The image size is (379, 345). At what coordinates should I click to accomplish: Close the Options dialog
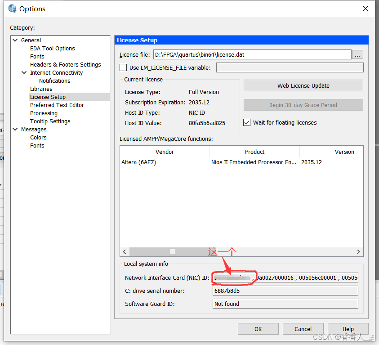point(365,9)
